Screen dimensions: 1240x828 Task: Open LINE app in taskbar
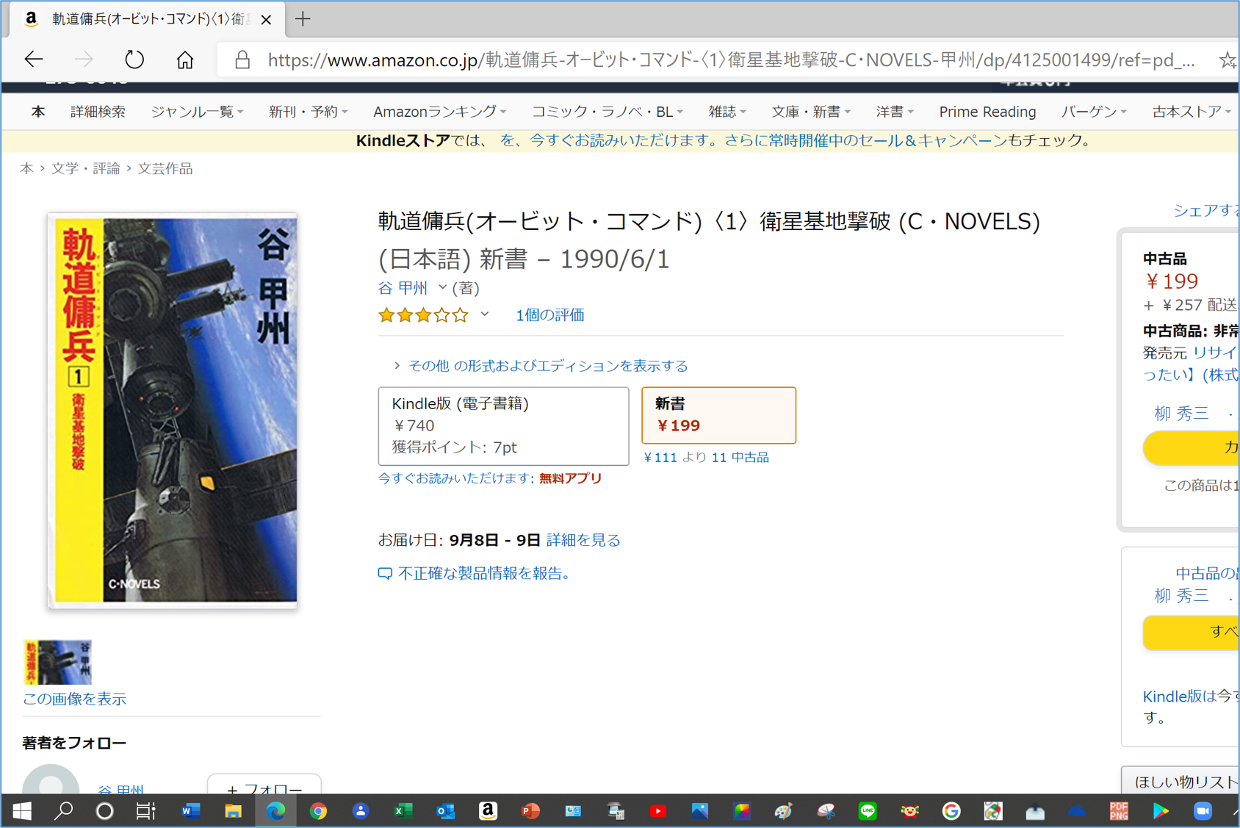click(868, 811)
